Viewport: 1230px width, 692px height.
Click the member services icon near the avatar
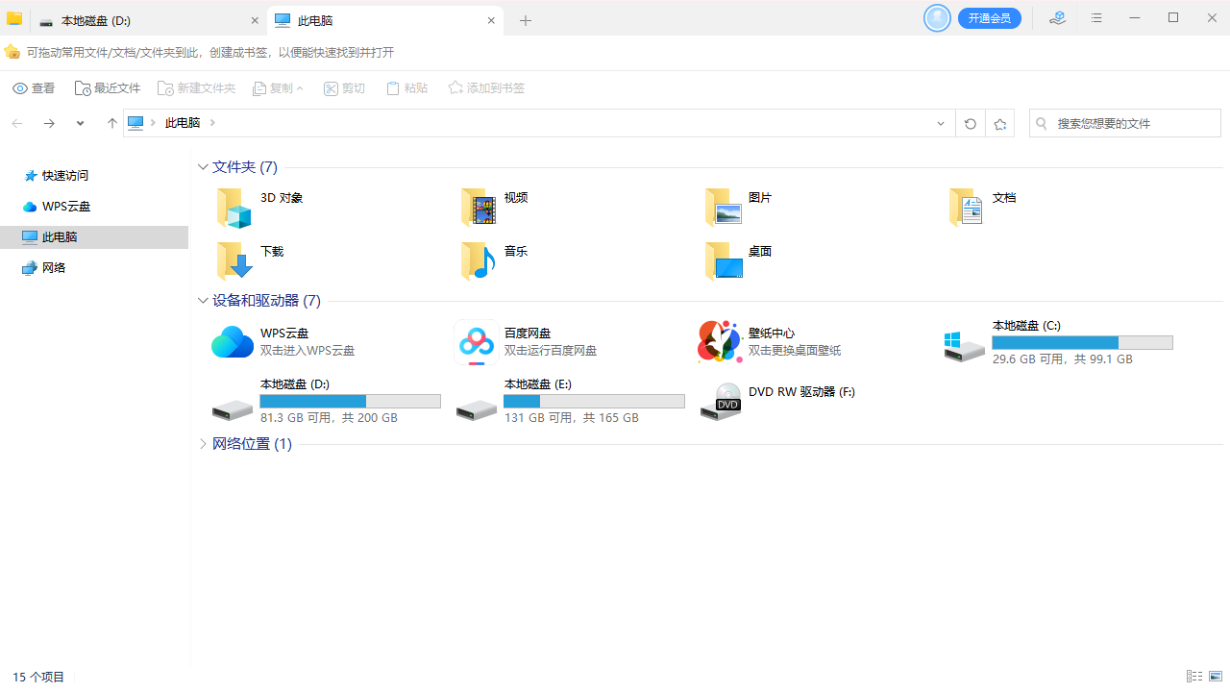[x=1057, y=18]
